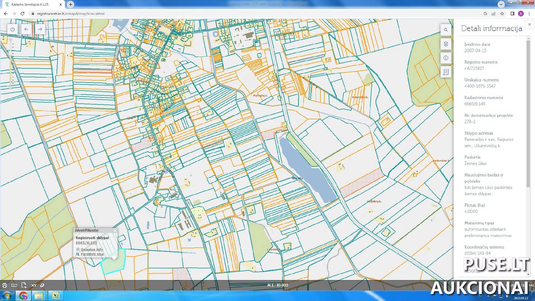The height and width of the screenshot is (301, 535).
Task: Open the XY coordinates tool
Action: pos(33,285)
